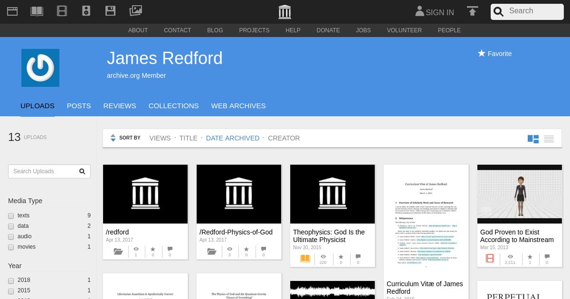This screenshot has width=570, height=299.
Task: Switch to list view icon
Action: (x=549, y=139)
